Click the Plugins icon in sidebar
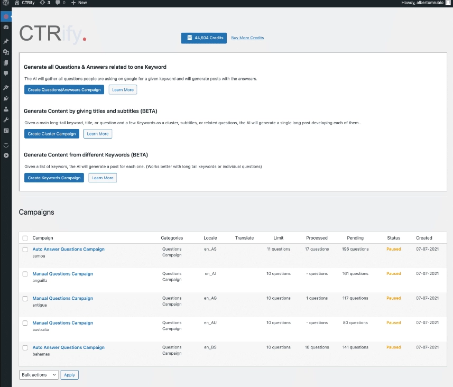The width and height of the screenshot is (453, 387). click(6, 99)
